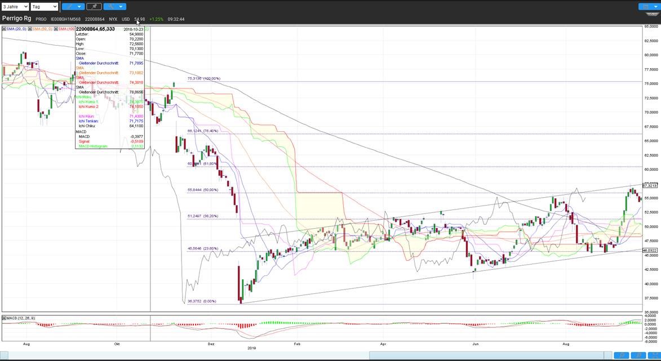
Task: Open the drawing pencil tool menu
Action: 72,7
